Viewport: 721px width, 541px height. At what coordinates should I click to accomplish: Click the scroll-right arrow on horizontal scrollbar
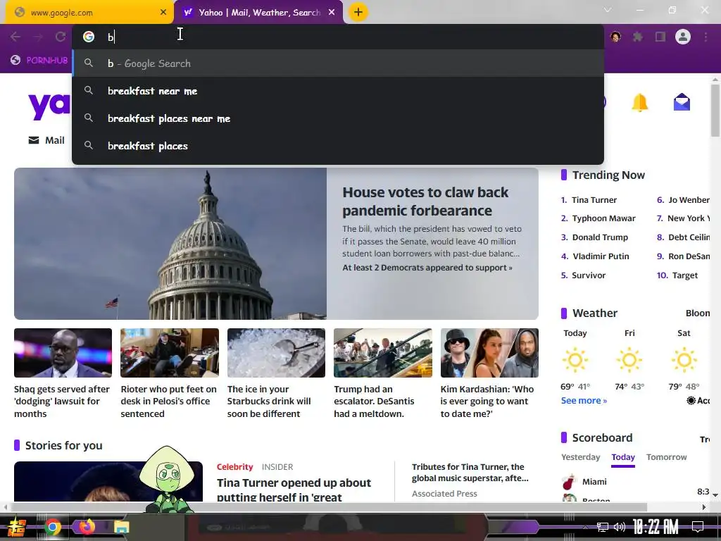point(703,507)
